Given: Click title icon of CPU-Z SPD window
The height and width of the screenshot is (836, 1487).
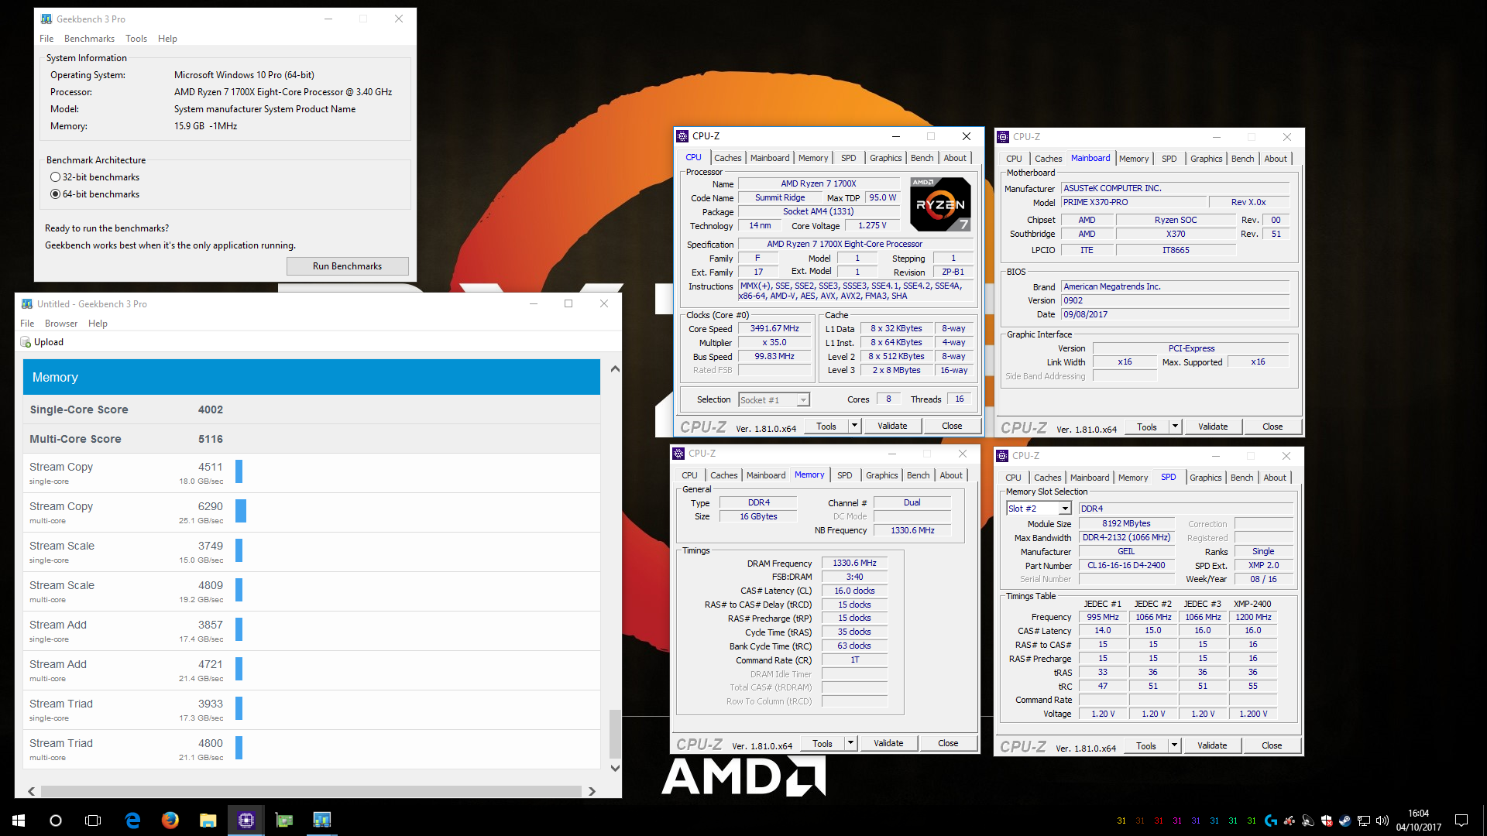Looking at the screenshot, I should tap(1002, 456).
